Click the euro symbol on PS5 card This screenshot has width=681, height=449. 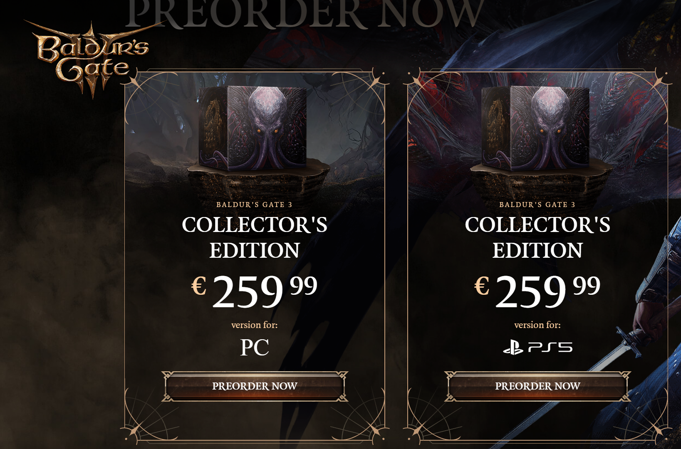click(x=482, y=286)
